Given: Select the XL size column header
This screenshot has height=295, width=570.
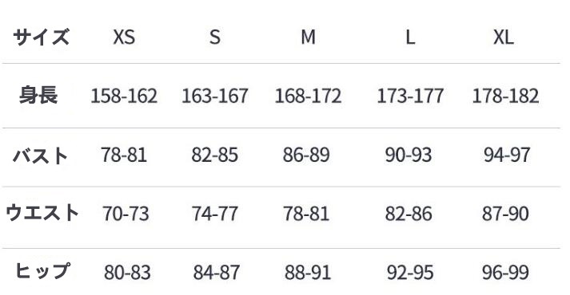Looking at the screenshot, I should click(504, 37).
